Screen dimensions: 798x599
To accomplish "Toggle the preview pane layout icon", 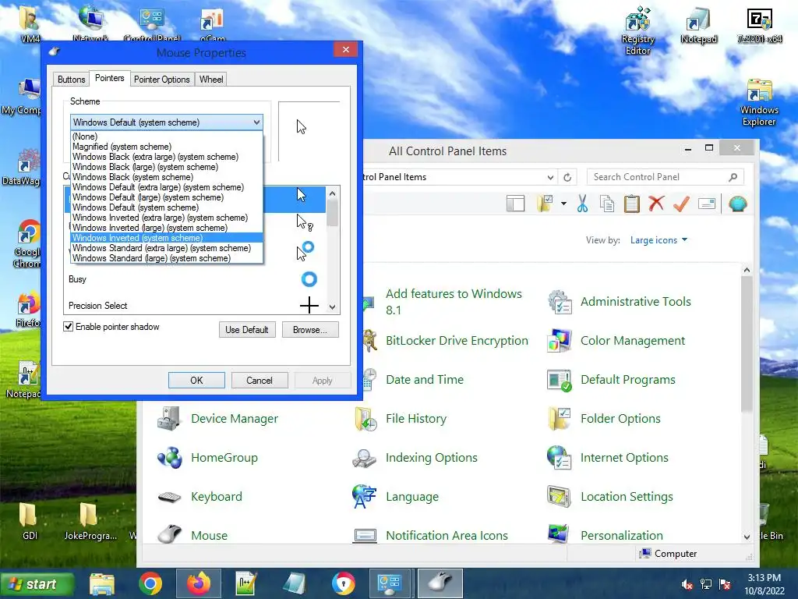I will 516,204.
